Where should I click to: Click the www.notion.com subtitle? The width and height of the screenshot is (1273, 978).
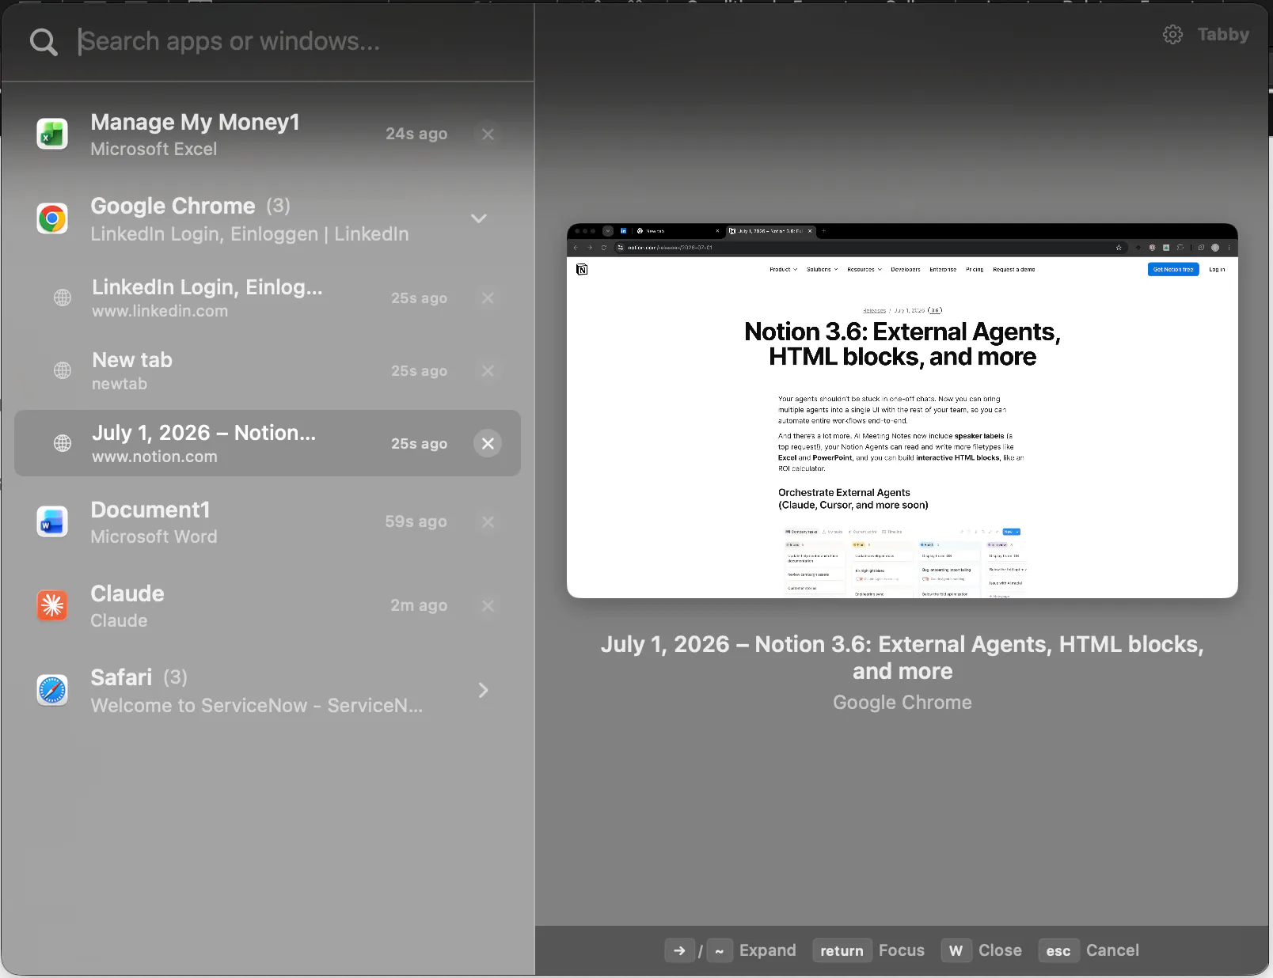coord(154,457)
